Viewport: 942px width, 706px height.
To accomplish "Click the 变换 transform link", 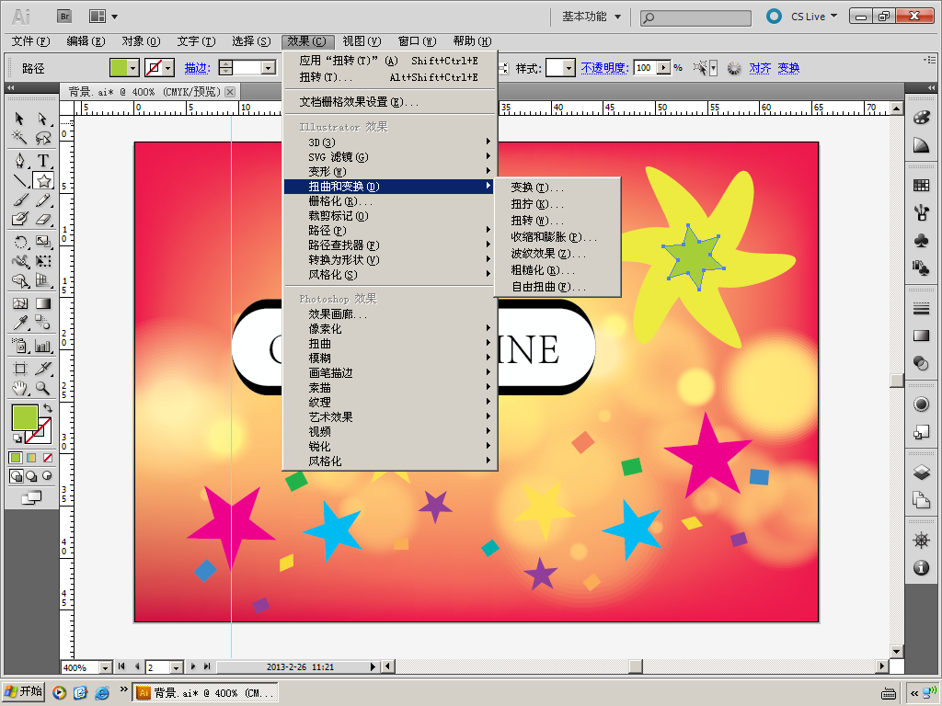I will pos(788,68).
